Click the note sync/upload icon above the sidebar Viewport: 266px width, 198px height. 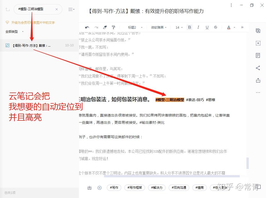(7, 9)
